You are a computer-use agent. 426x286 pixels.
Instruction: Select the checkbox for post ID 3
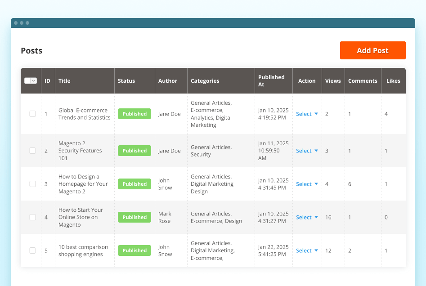click(33, 184)
